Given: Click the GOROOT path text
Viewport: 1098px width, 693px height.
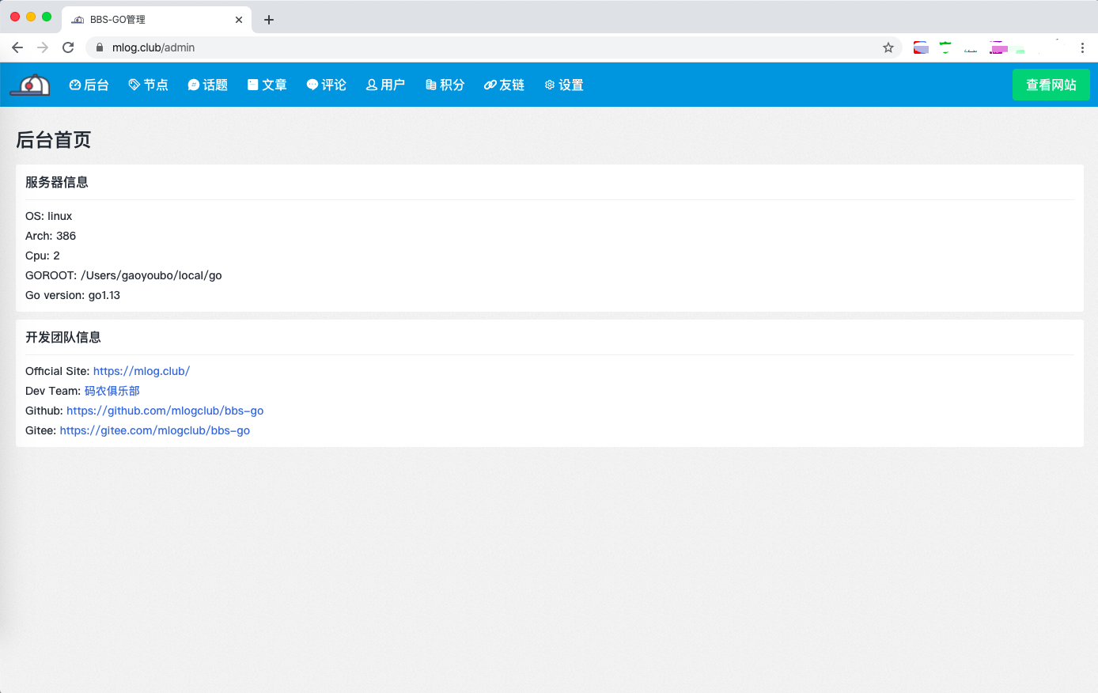Looking at the screenshot, I should point(123,275).
